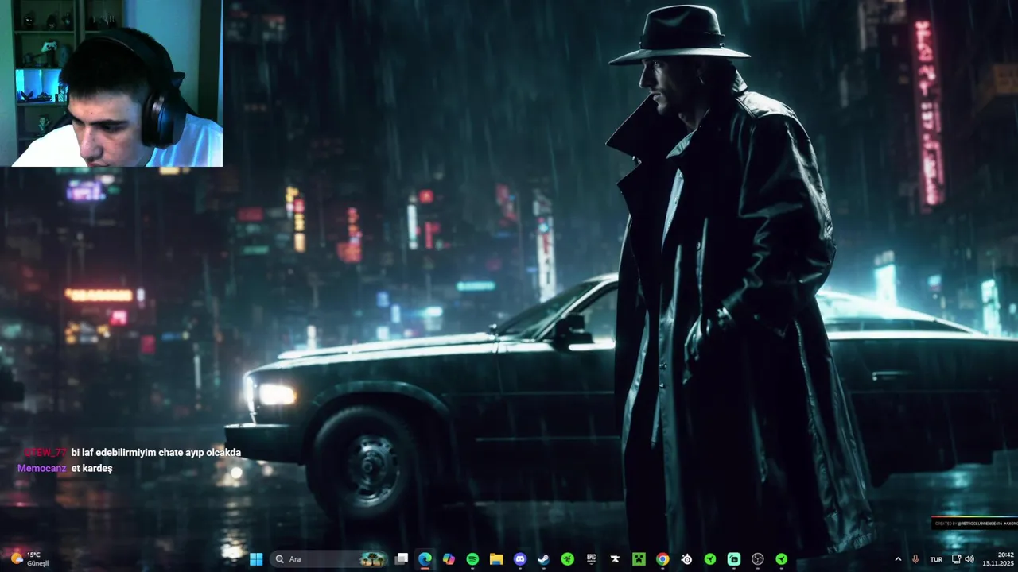Viewport: 1018px width, 572px height.
Task: Click chat message 'et kardeş'
Action: pyautogui.click(x=91, y=468)
